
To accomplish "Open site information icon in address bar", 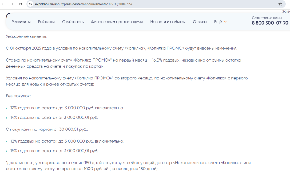I will pos(30,4).
